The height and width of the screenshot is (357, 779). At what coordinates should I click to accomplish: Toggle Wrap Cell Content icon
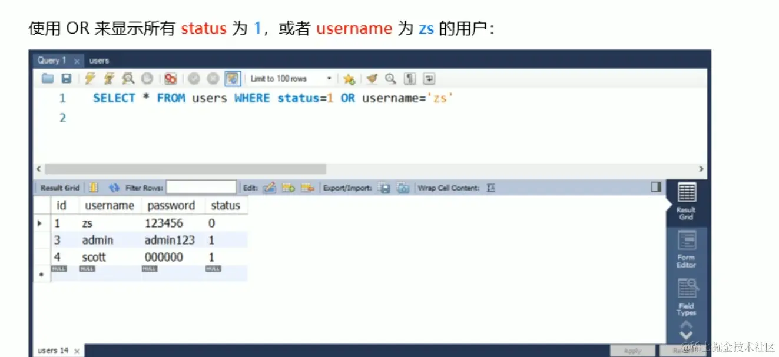tap(491, 188)
